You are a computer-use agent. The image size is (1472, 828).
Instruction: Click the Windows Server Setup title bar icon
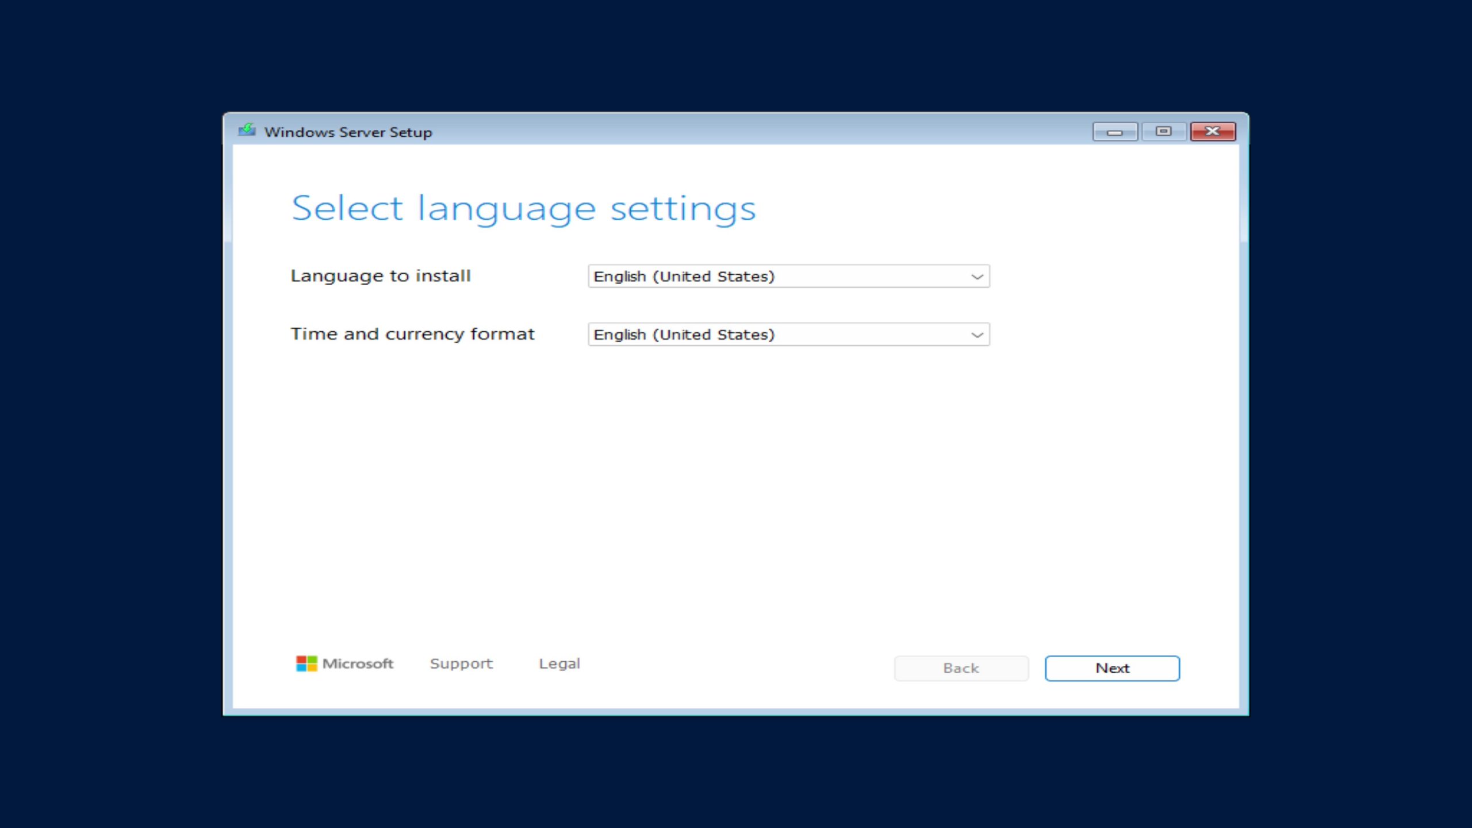(x=247, y=131)
